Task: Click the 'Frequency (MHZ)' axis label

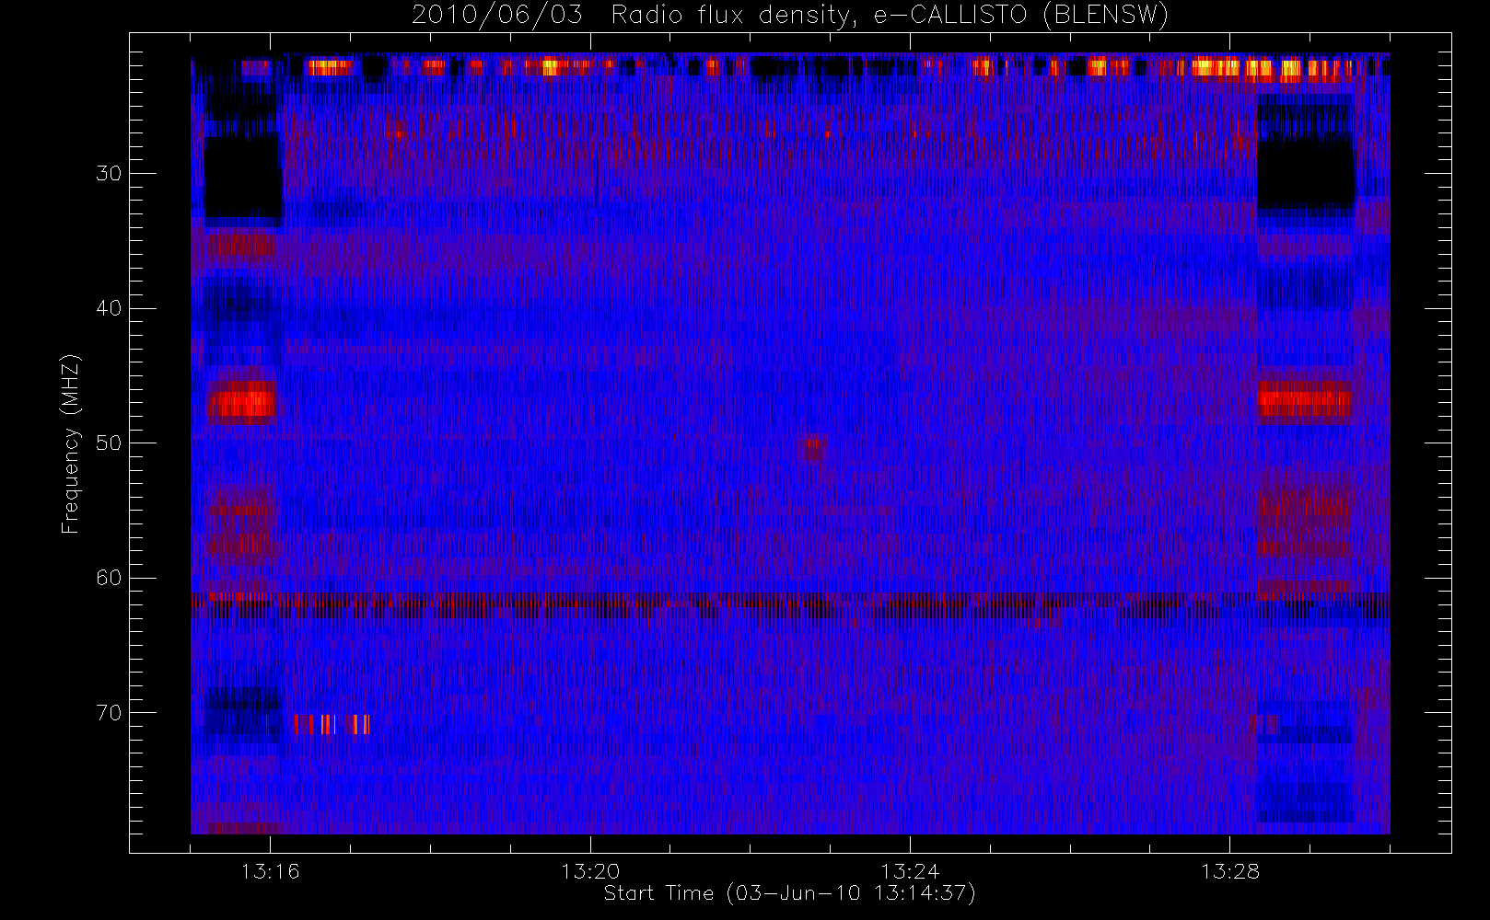Action: click(70, 444)
